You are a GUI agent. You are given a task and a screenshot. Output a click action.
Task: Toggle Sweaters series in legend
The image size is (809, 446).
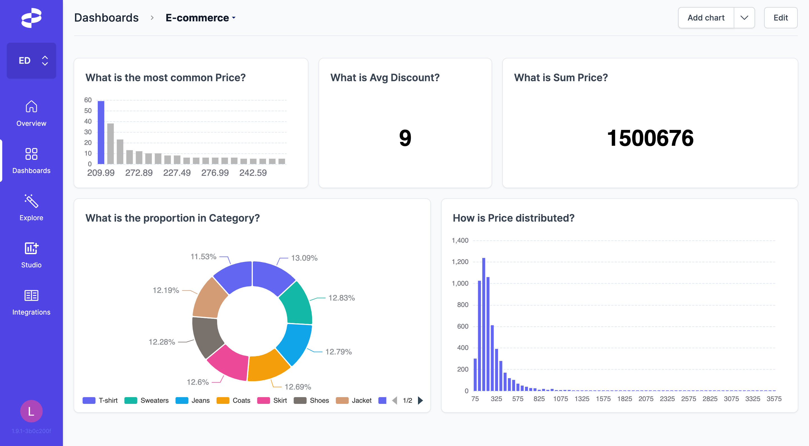tap(147, 401)
